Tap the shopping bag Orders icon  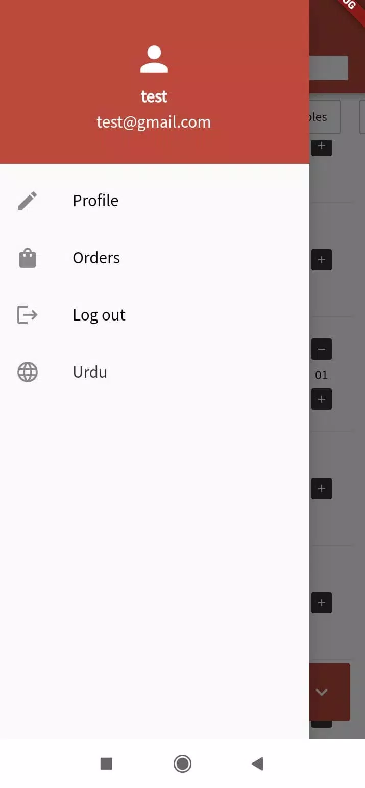28,258
